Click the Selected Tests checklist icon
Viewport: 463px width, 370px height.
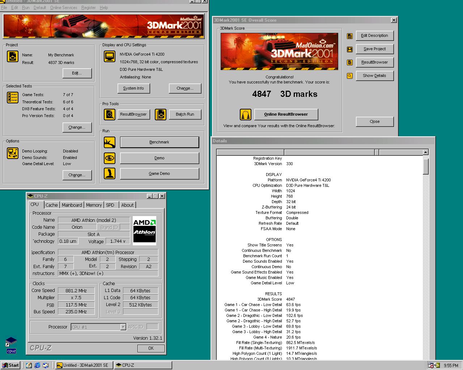pos(13,97)
